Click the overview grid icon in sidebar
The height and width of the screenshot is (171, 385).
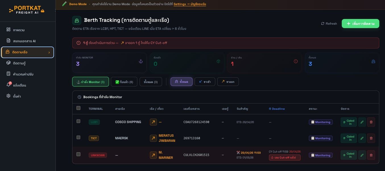tap(8, 29)
